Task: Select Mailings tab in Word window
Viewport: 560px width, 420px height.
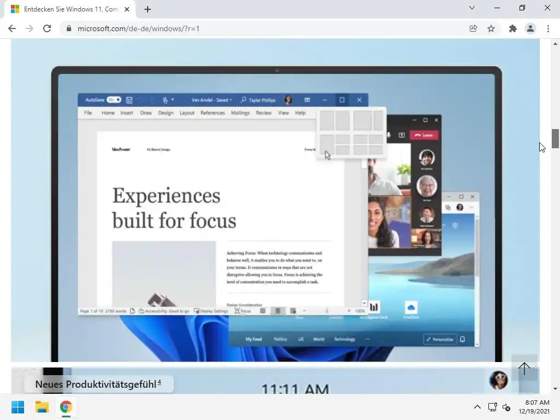Action: 241,113
